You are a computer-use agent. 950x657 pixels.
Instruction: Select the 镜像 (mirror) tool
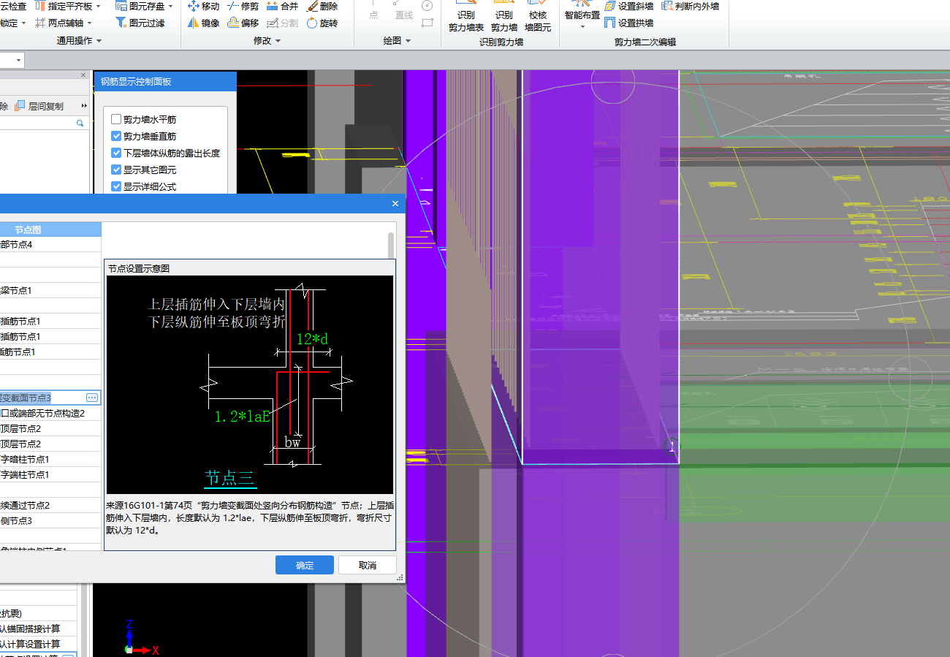tap(204, 23)
